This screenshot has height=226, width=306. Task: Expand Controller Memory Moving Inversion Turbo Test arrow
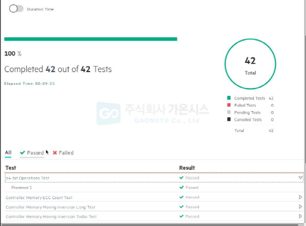click(x=300, y=216)
